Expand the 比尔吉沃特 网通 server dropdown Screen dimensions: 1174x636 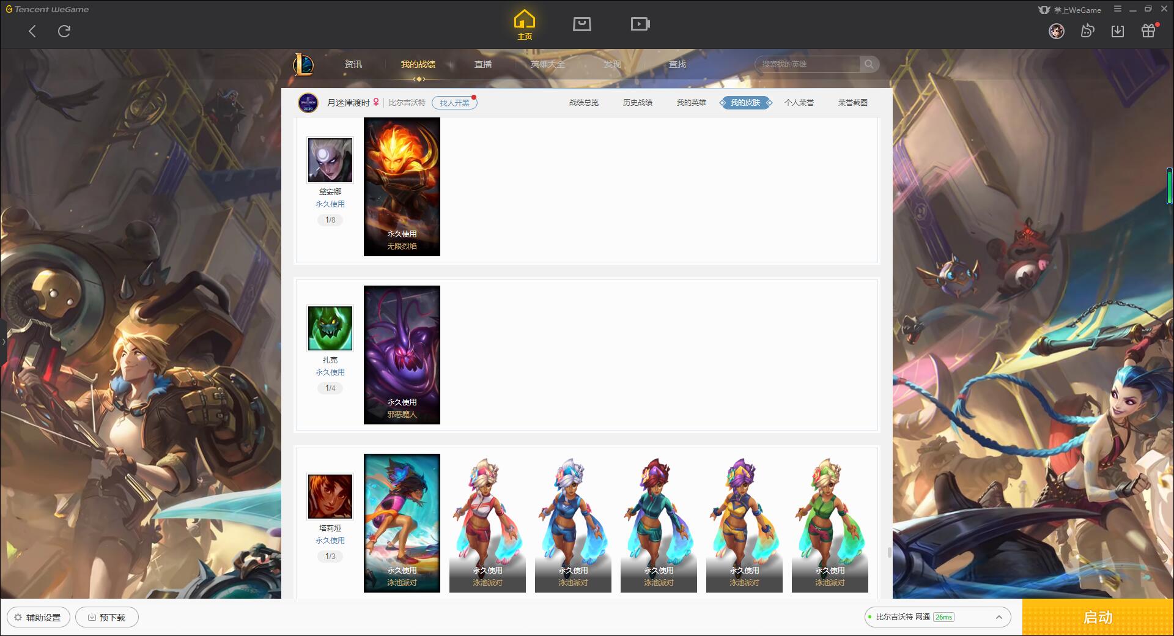coord(937,617)
